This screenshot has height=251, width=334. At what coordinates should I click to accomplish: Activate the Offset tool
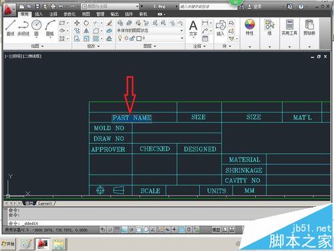coord(109,39)
